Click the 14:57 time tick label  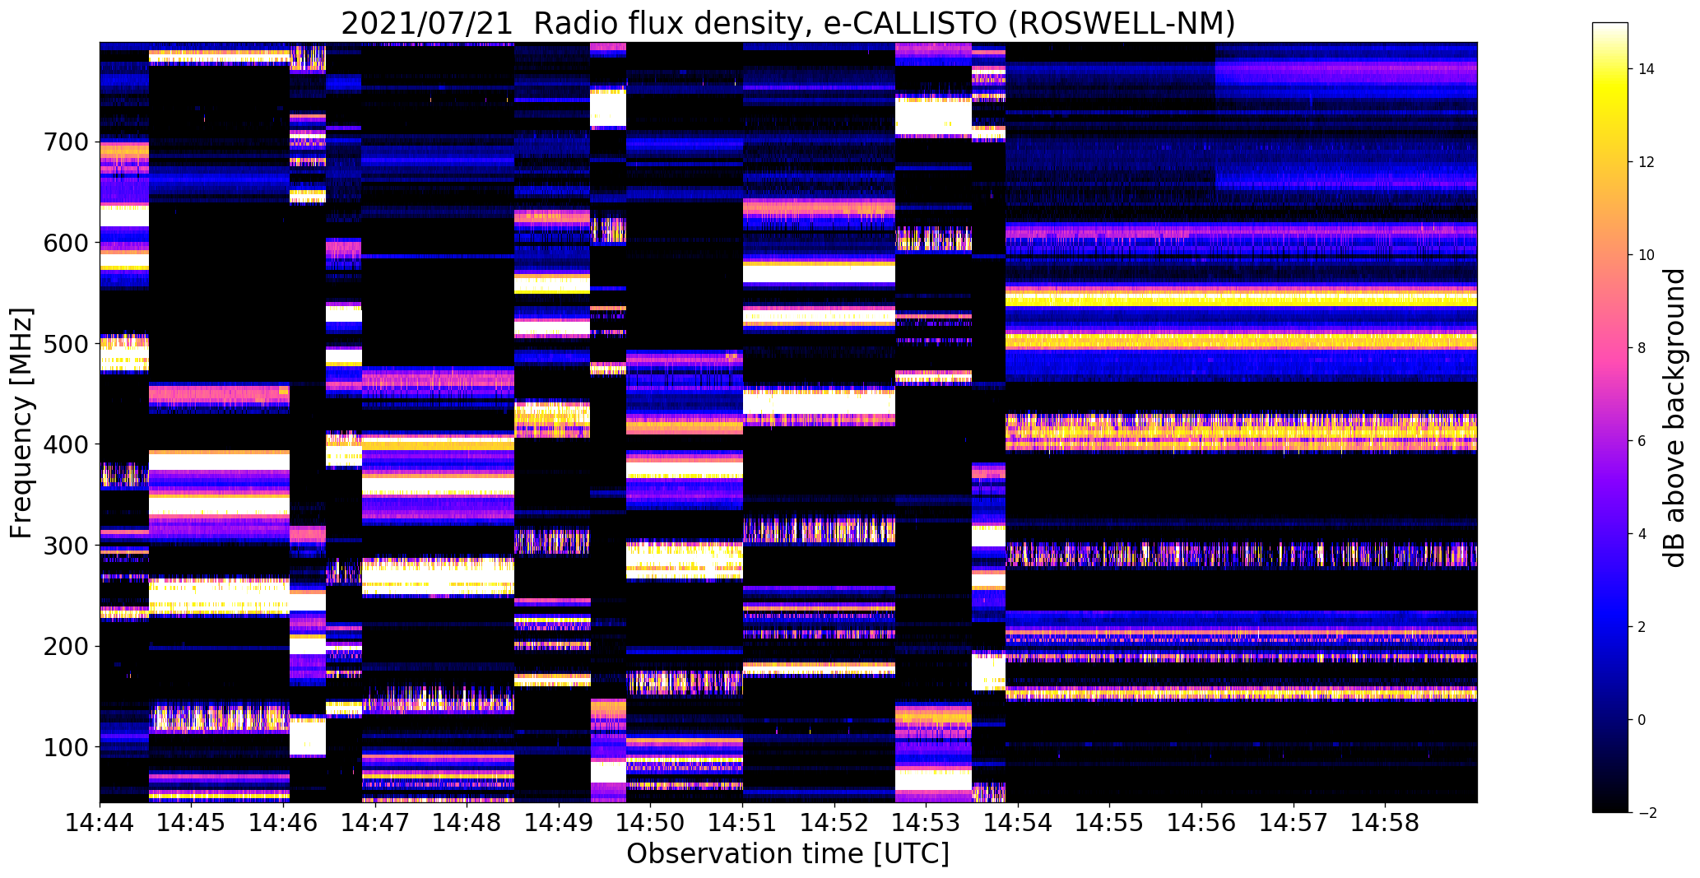[x=1294, y=823]
